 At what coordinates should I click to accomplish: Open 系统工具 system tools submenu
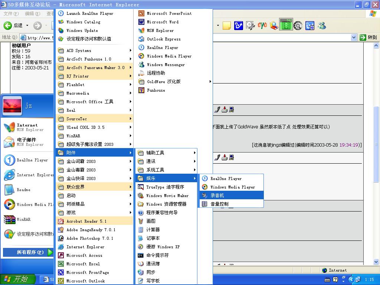[x=166, y=170]
